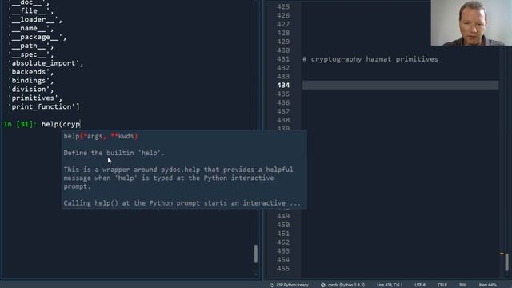This screenshot has width=512, height=288.
Task: Click the editor pane vertical scrollbar thumb
Action: click(x=506, y=262)
